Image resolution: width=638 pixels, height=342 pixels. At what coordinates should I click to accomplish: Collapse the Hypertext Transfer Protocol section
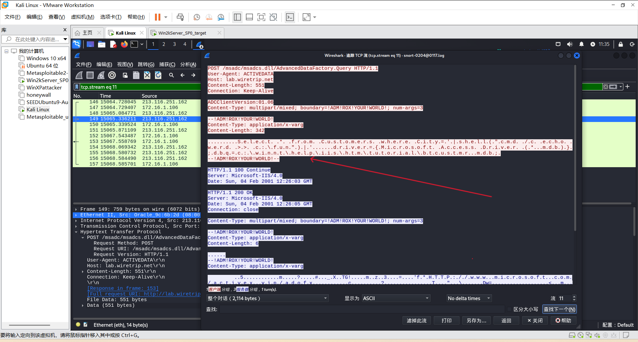click(x=76, y=232)
